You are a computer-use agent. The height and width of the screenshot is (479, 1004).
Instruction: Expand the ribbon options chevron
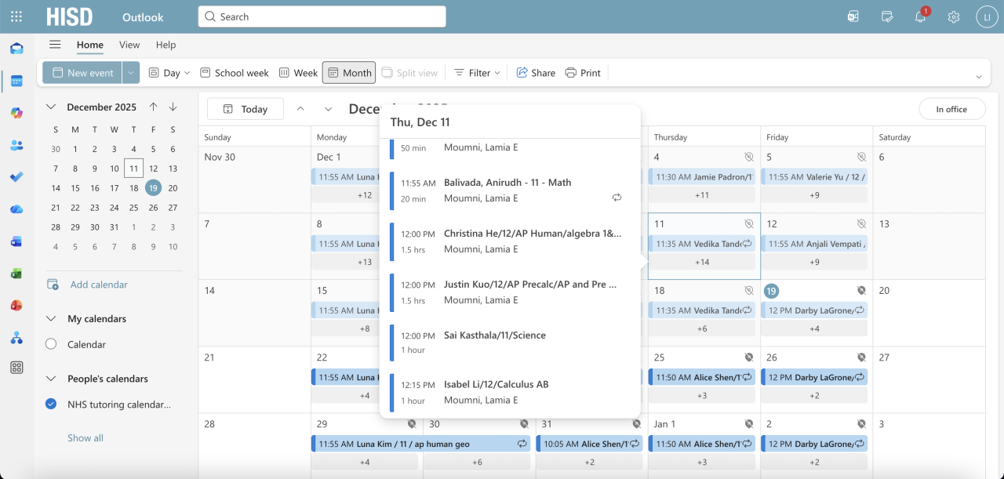(x=978, y=77)
